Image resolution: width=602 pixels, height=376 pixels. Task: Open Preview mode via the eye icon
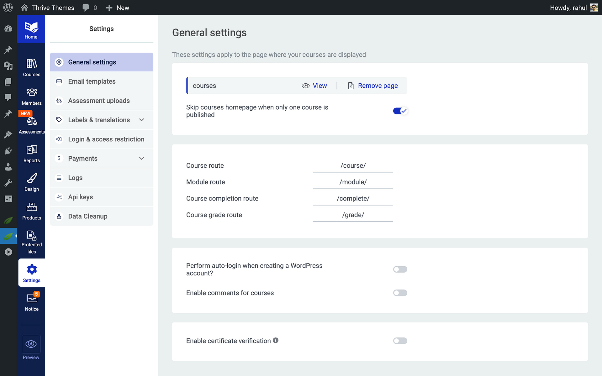(31, 344)
